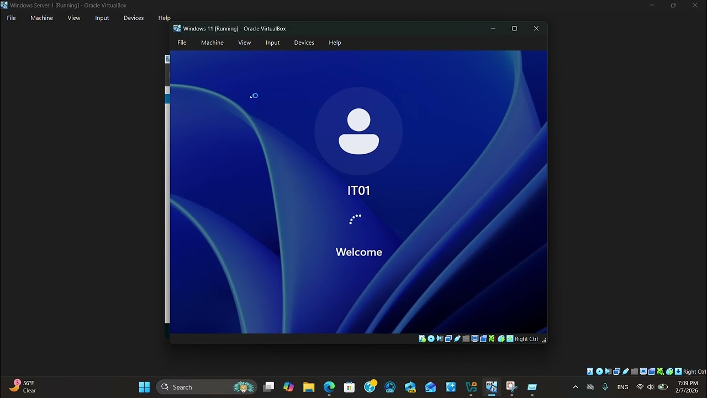
Task: Open the 56°F weather widget
Action: pos(23,386)
